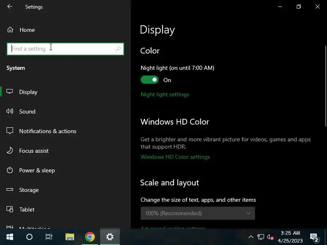
Task: Click the Tablet icon in sidebar
Action: point(9,209)
